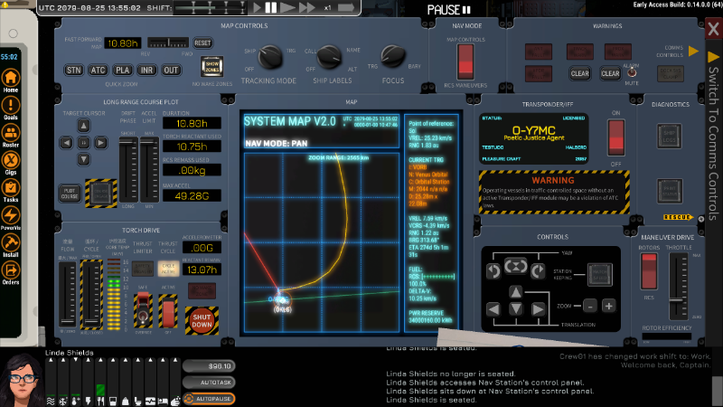Rotate ship counterclockwise yaw icon

pyautogui.click(x=493, y=271)
